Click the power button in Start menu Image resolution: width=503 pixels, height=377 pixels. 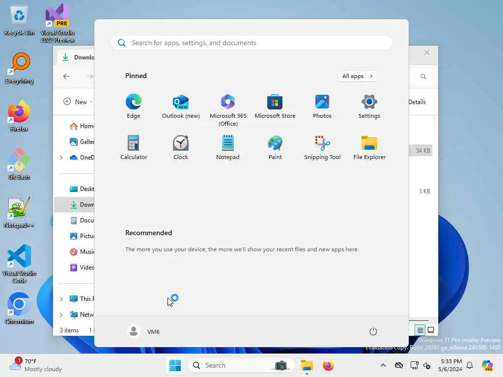click(373, 331)
